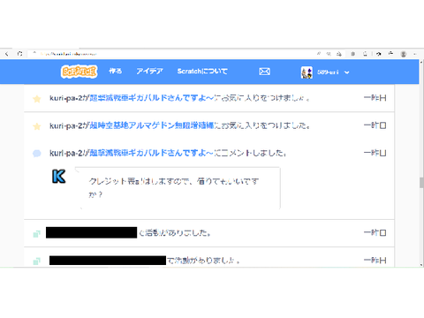
Task: Open the アイデア menu item
Action: (x=149, y=71)
